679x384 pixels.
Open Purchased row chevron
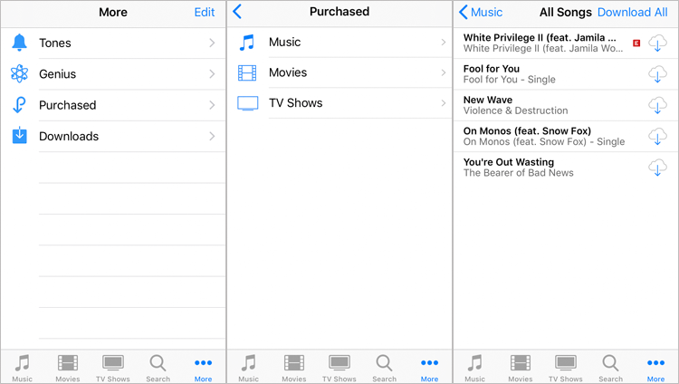click(x=212, y=105)
